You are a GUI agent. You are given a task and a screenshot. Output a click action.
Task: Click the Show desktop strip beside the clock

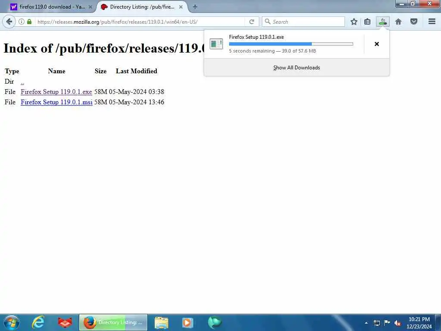coord(438,322)
